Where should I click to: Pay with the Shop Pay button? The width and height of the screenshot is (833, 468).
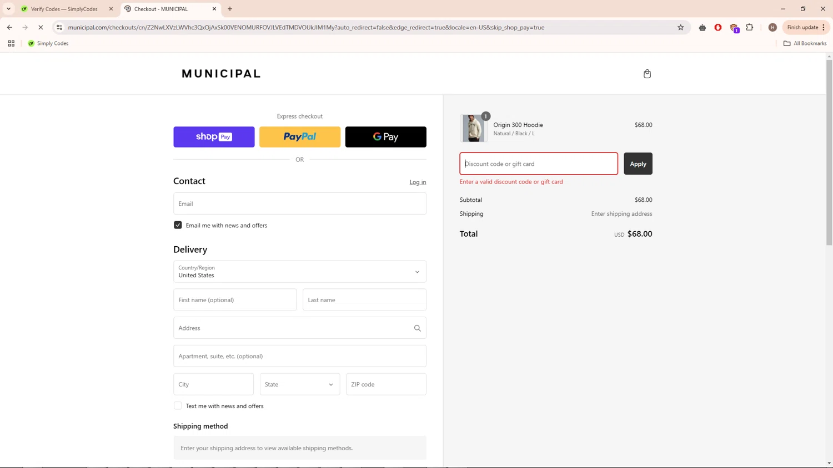pos(214,137)
